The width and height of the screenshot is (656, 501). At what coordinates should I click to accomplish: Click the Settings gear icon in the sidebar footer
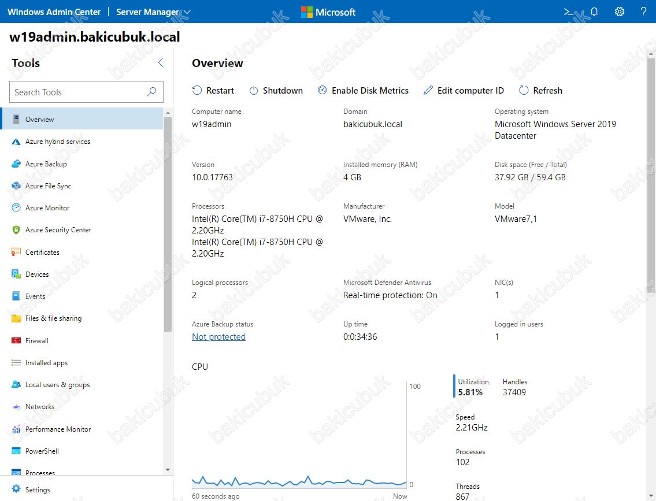coord(16,489)
